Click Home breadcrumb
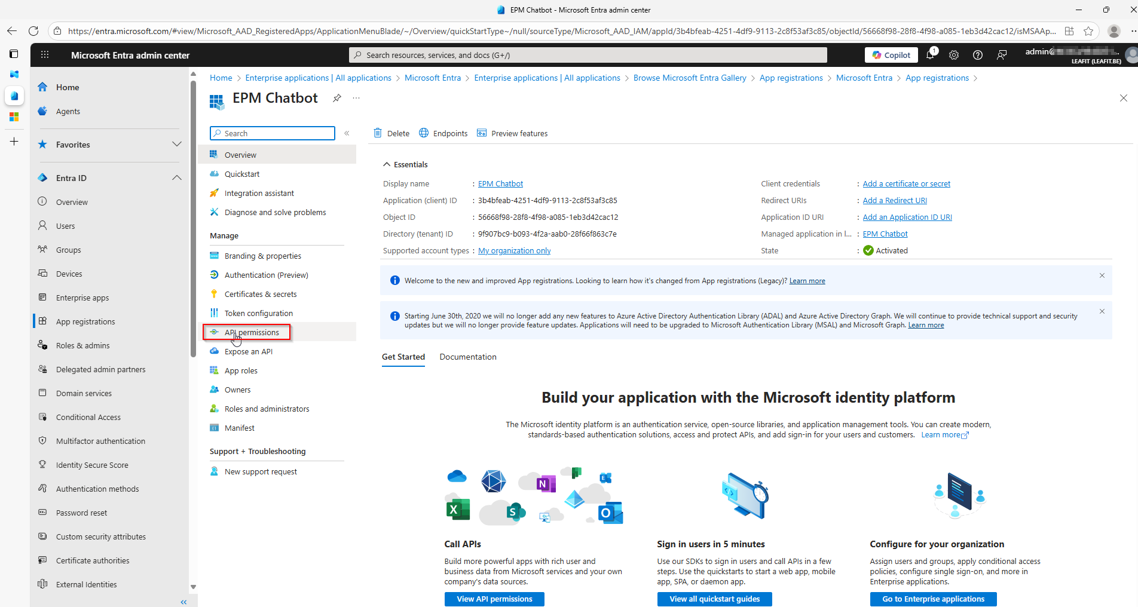The width and height of the screenshot is (1138, 607). click(221, 78)
